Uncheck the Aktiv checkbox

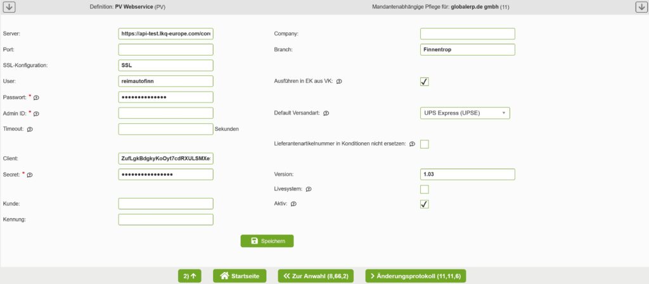(x=424, y=204)
